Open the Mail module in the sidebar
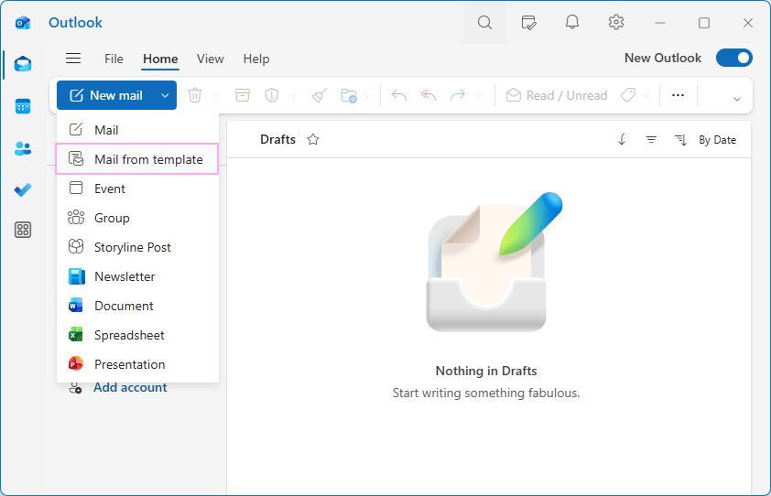This screenshot has width=771, height=496. [23, 64]
